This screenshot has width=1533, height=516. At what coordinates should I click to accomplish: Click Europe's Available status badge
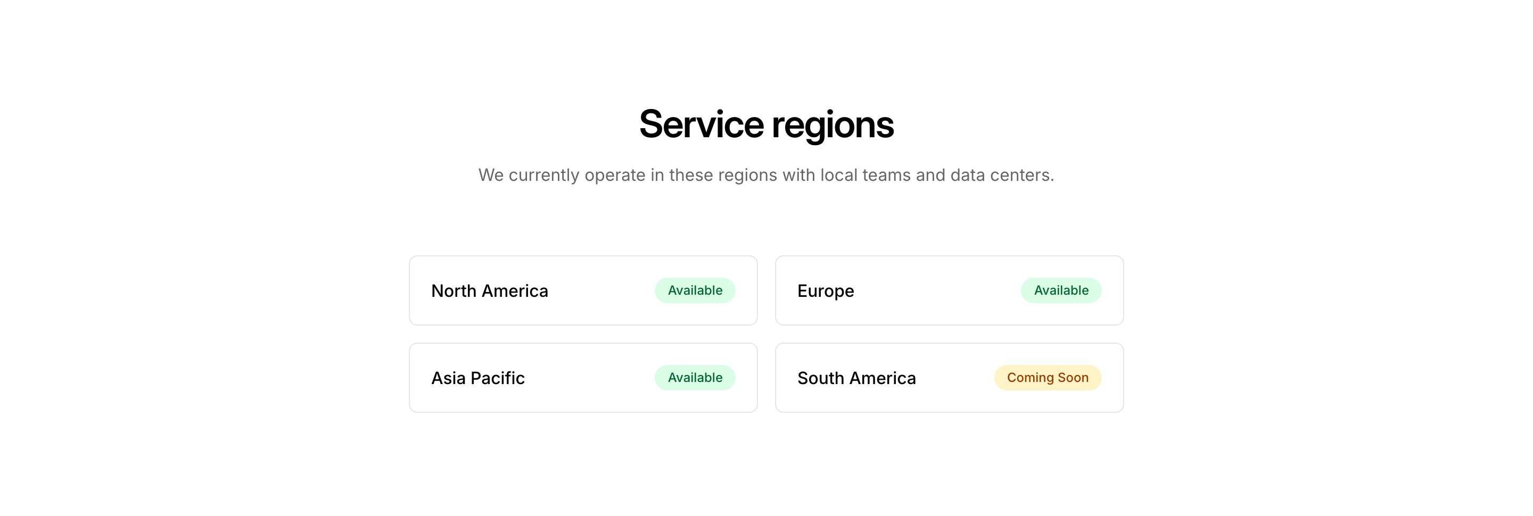point(1060,290)
